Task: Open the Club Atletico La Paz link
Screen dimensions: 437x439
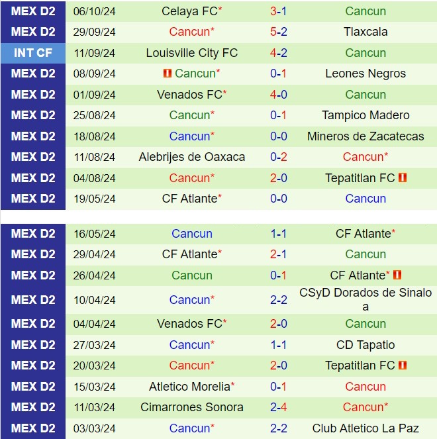Action: 365,428
